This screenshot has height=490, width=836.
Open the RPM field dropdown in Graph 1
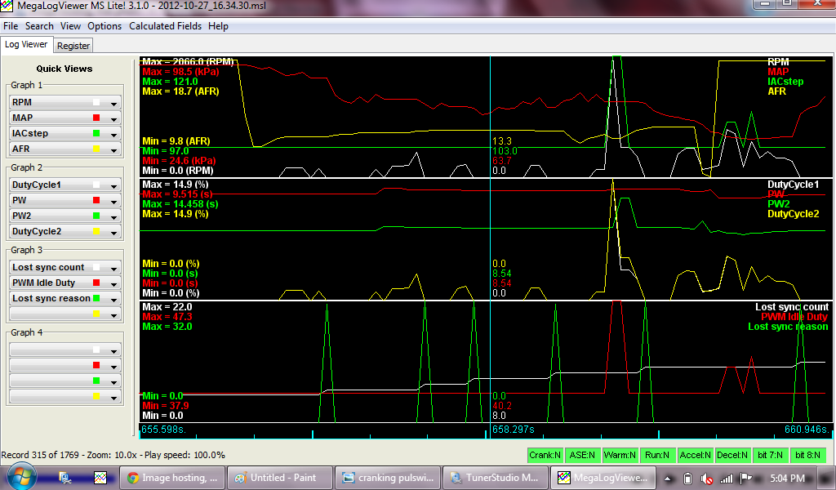coord(114,103)
